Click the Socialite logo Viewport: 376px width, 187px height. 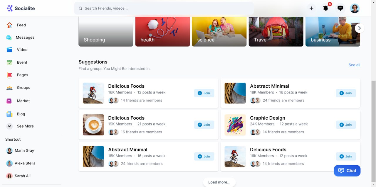pyautogui.click(x=21, y=8)
